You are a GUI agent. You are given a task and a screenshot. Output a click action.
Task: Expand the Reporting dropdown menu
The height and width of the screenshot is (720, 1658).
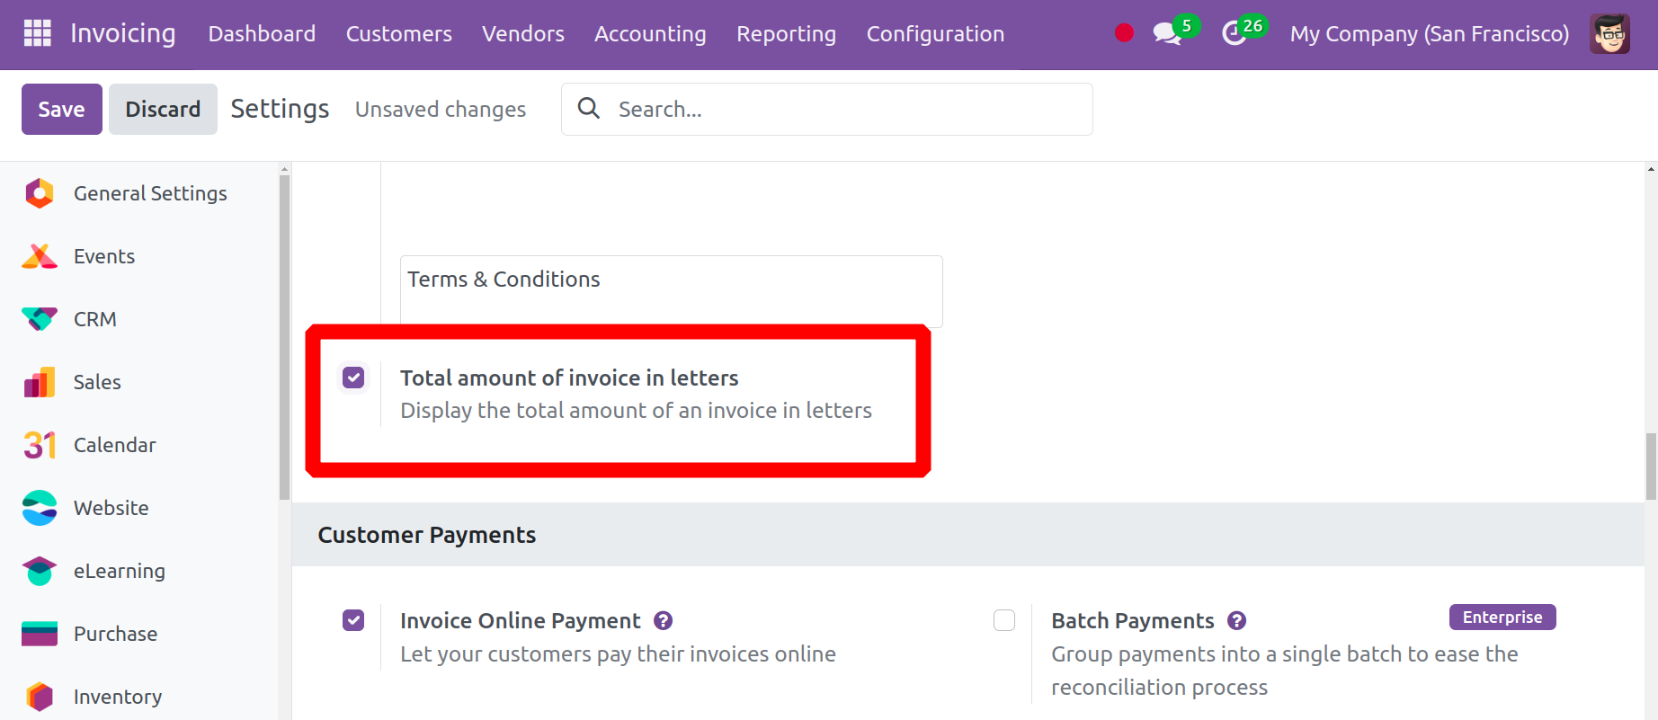click(786, 34)
